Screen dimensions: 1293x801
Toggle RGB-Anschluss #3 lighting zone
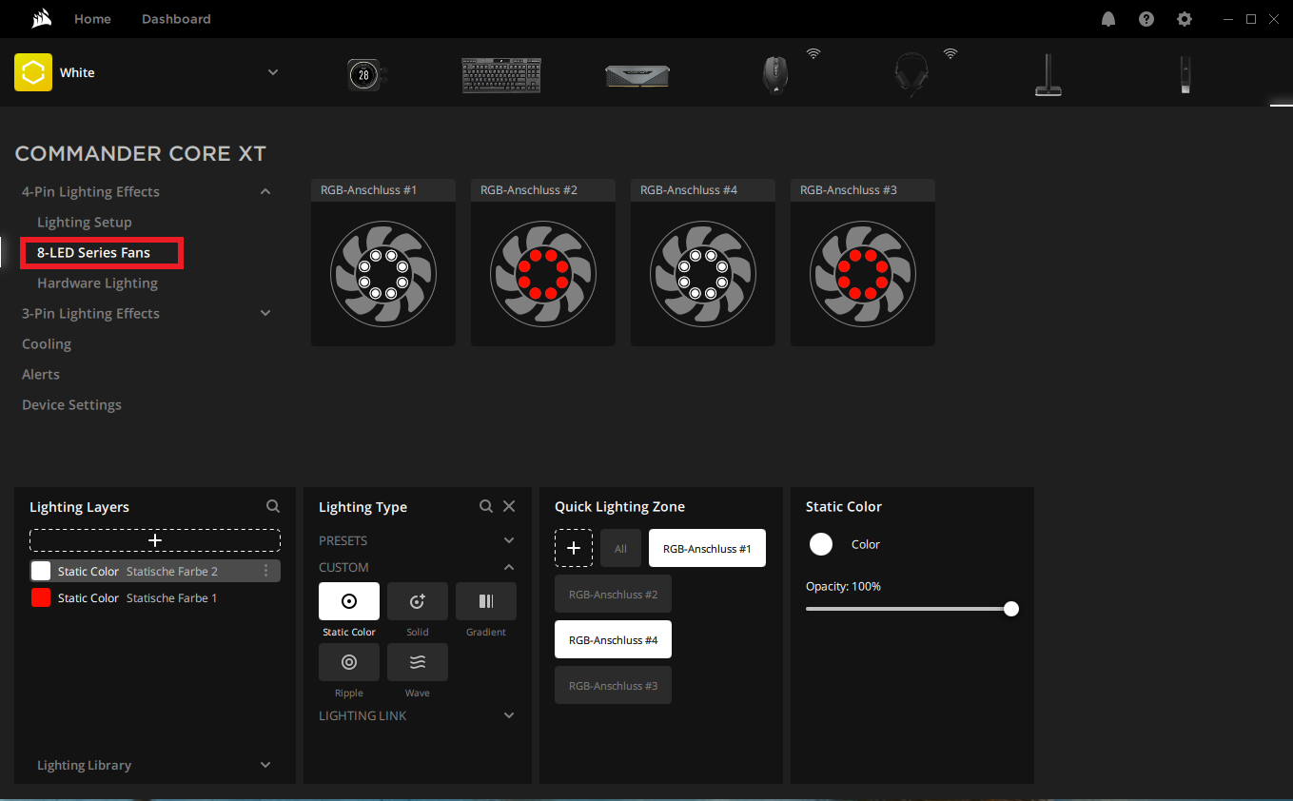(613, 685)
